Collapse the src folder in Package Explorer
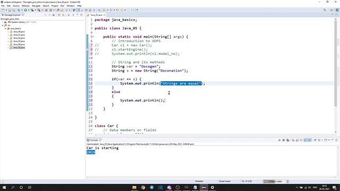Image resolution: width=340 pixels, height=191 pixels. pos(3,25)
